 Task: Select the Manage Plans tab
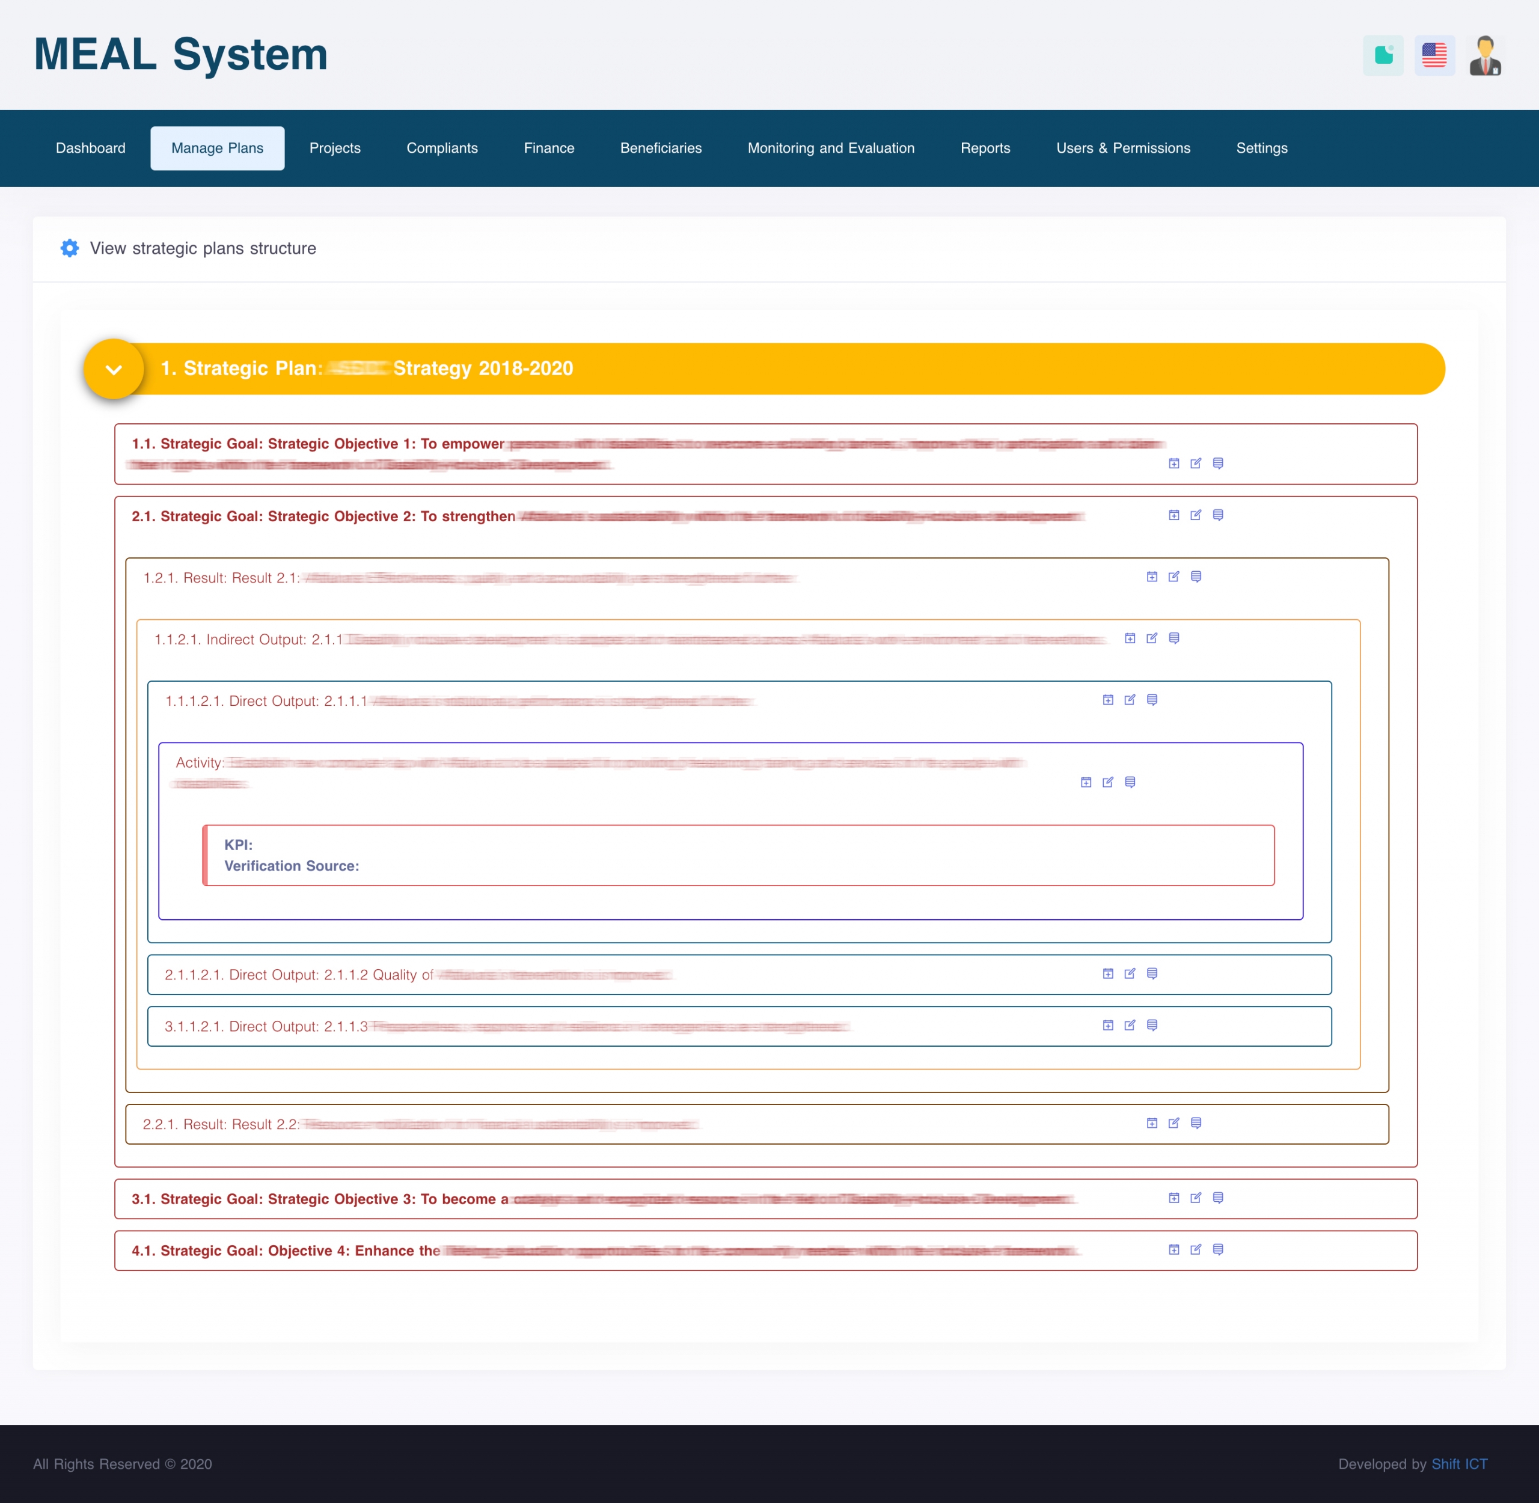[217, 148]
